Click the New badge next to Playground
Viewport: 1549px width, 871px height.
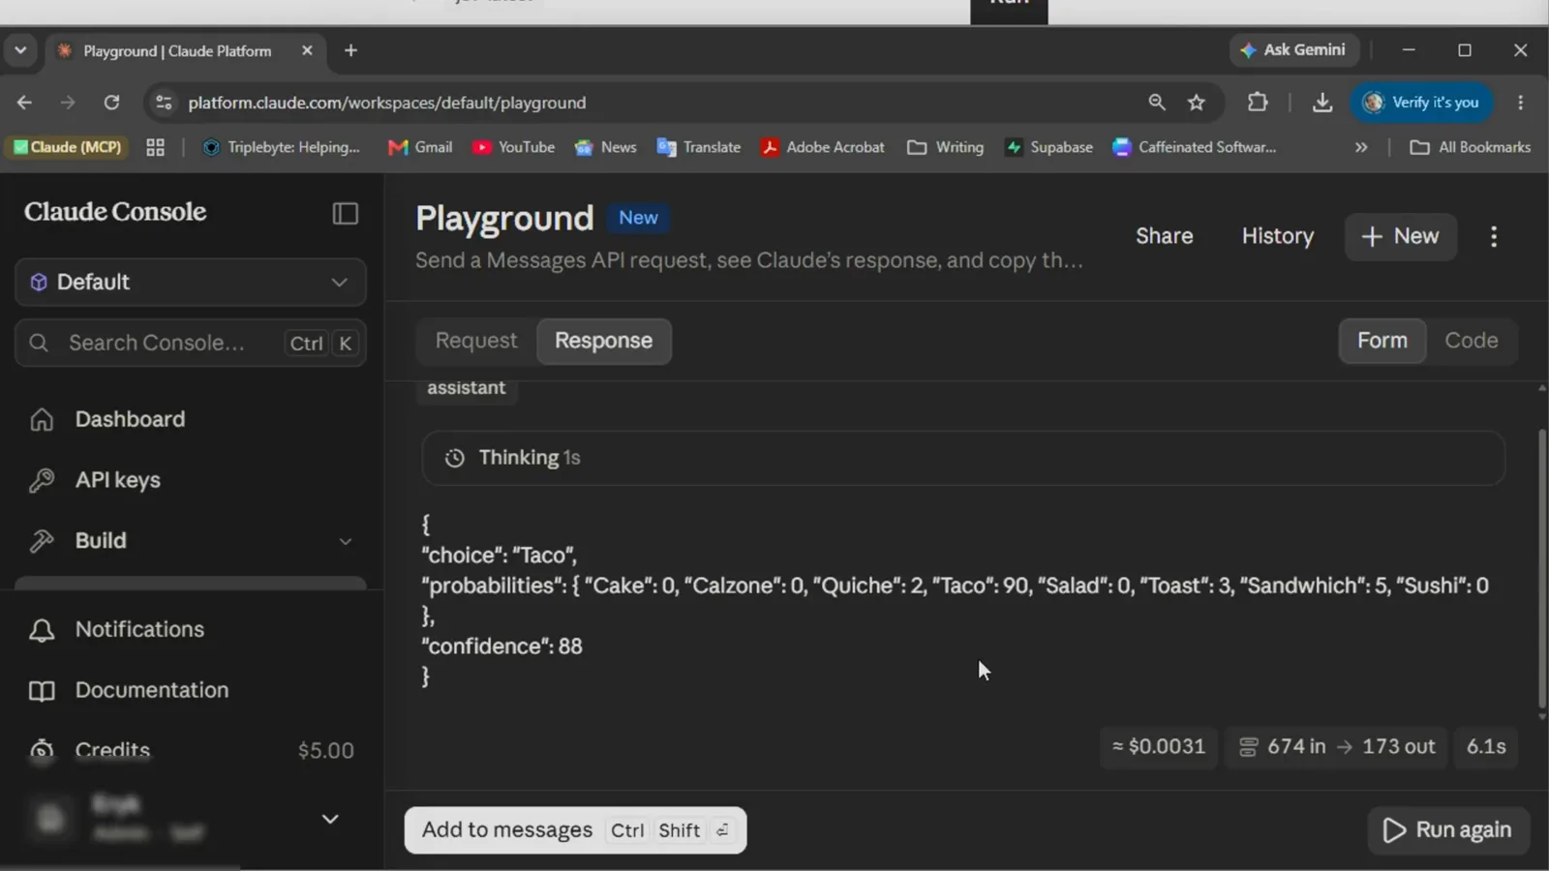(x=638, y=218)
